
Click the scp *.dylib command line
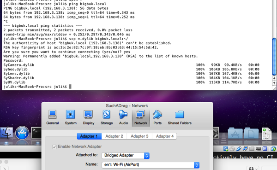click(x=66, y=39)
